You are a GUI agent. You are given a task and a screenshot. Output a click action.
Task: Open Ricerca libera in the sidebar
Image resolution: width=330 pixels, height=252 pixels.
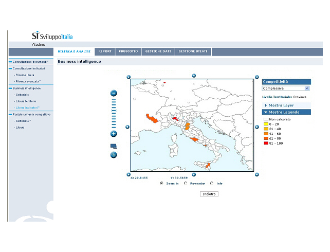(x=25, y=75)
